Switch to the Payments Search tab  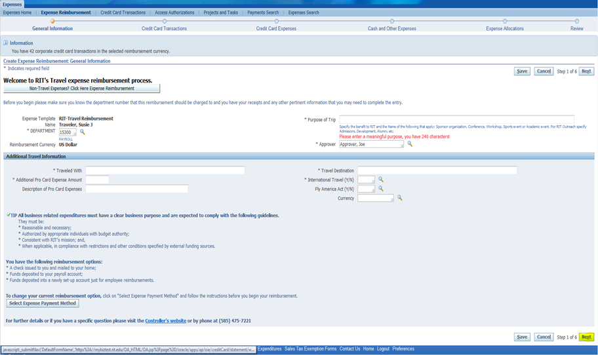pos(263,12)
